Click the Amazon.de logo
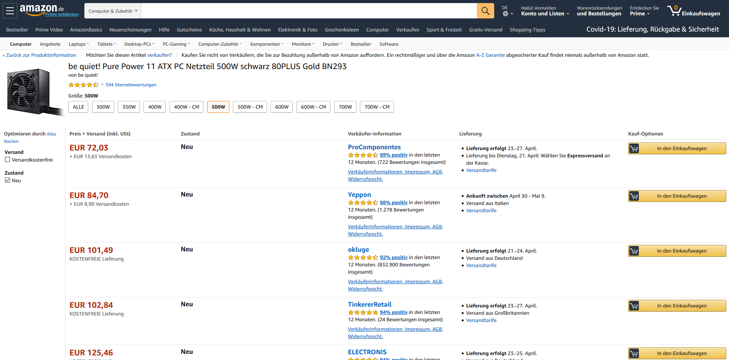This screenshot has height=360, width=729. pos(42,9)
